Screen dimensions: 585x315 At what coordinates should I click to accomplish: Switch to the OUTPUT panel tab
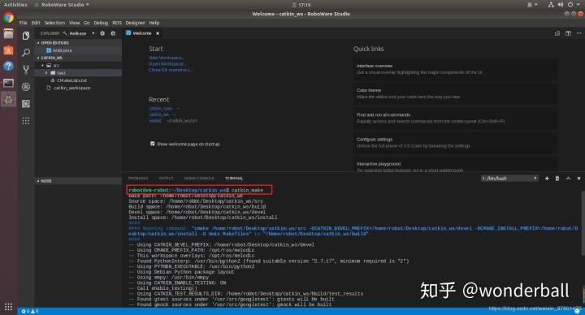[166, 178]
